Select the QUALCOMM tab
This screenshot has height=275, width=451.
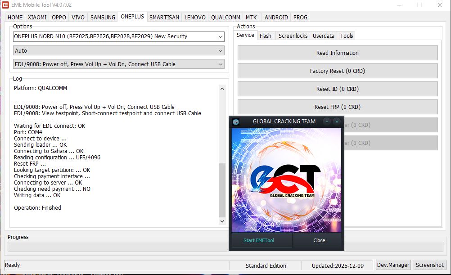(x=225, y=17)
